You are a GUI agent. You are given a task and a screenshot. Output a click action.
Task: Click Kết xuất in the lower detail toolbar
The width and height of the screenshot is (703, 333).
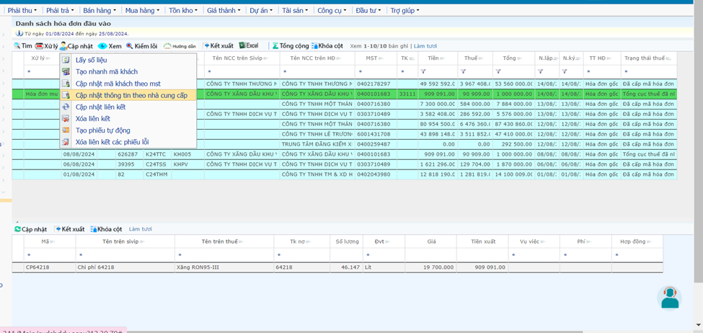(x=70, y=229)
